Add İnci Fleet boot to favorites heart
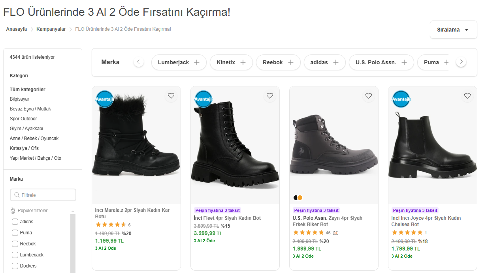The image size is (486, 273). 270,96
